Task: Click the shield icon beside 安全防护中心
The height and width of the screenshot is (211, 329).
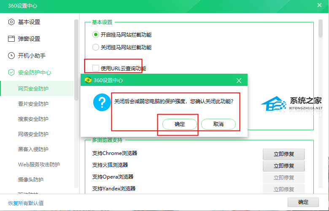Action: [x=11, y=72]
